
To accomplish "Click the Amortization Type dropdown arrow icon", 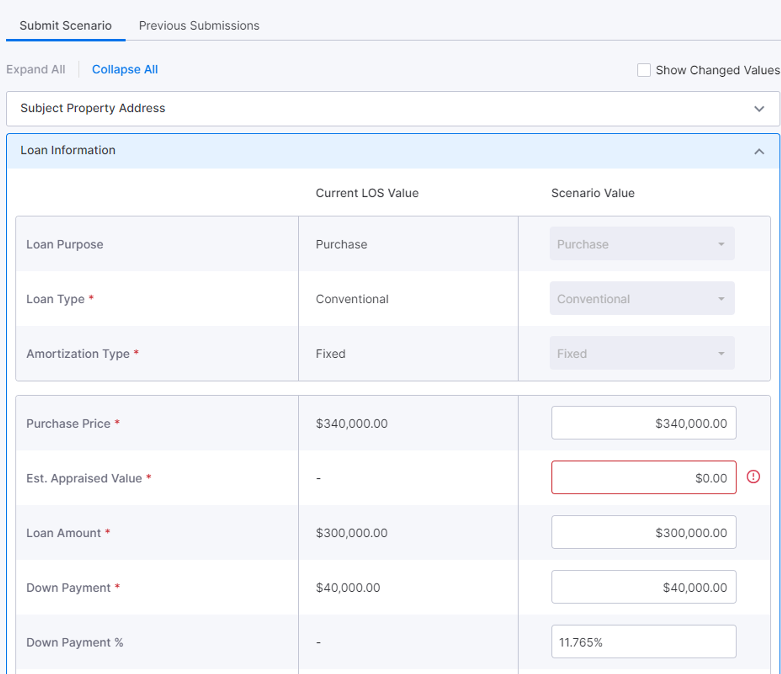I will click(721, 354).
